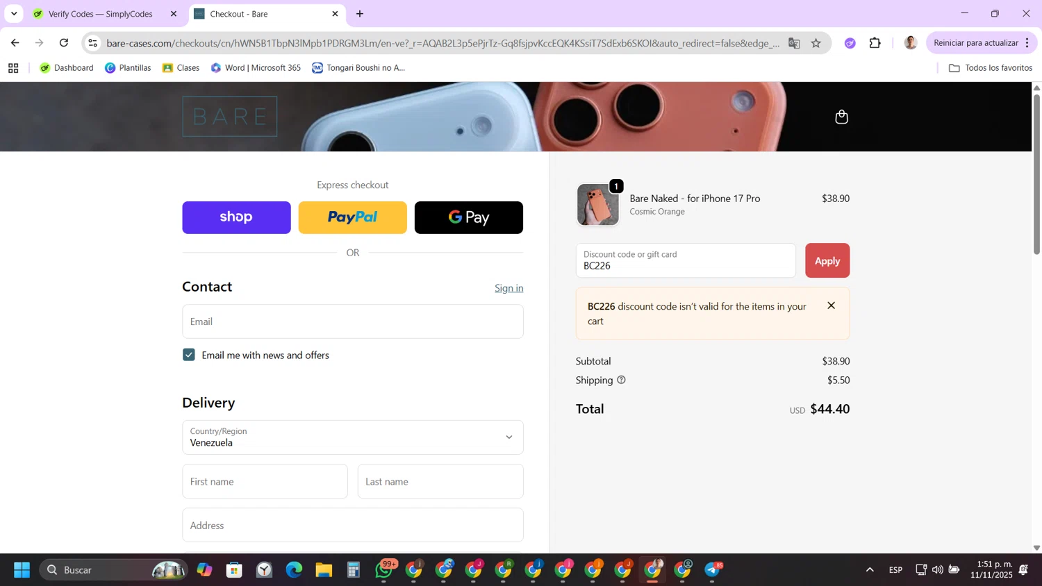Viewport: 1042px width, 586px height.
Task: Click the BARE store logo
Action: [x=230, y=117]
